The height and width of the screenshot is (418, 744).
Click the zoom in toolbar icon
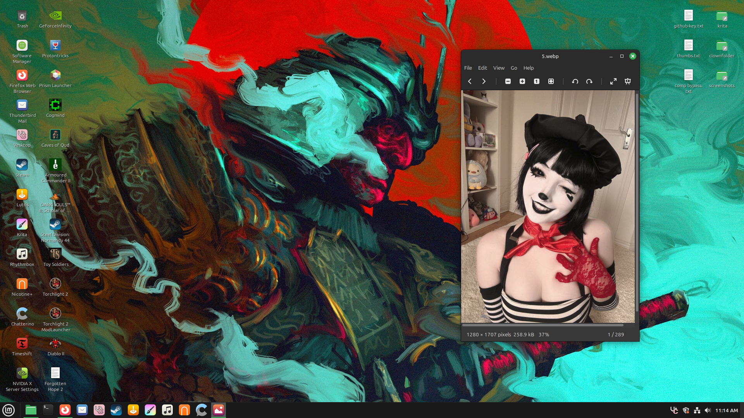pos(522,81)
